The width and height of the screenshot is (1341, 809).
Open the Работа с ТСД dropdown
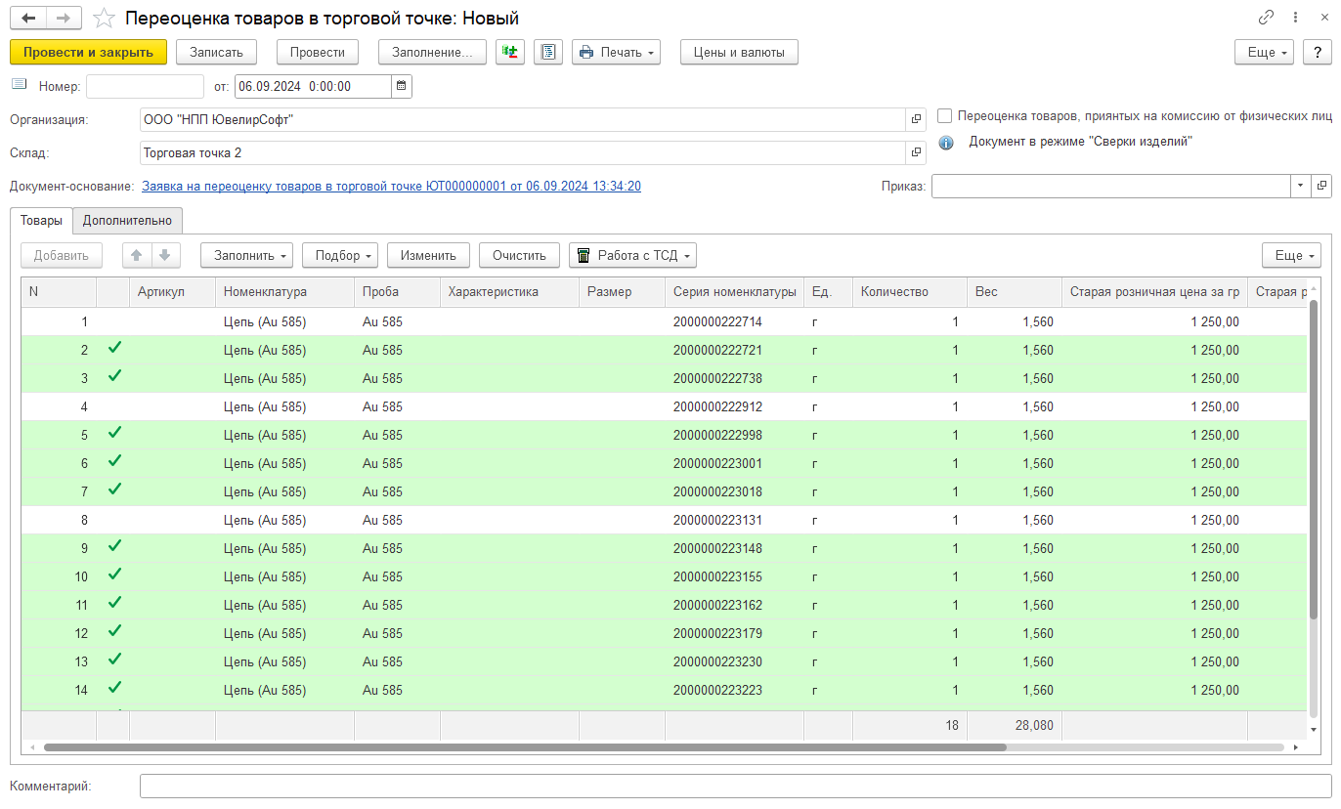click(632, 255)
